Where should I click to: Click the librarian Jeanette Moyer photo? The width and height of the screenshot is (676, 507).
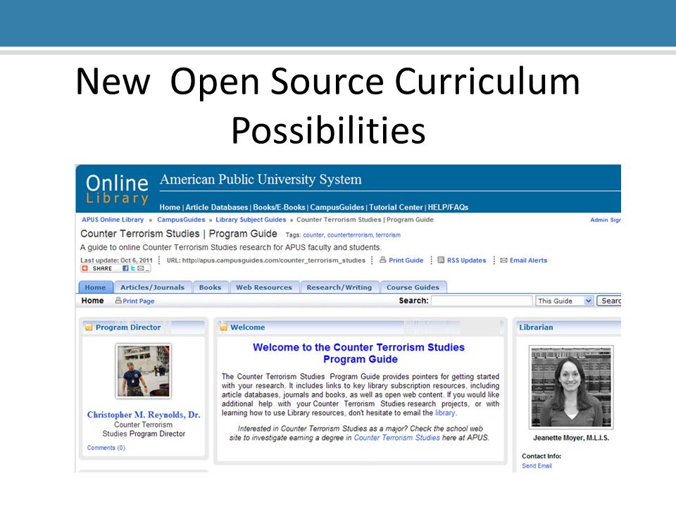(571, 387)
